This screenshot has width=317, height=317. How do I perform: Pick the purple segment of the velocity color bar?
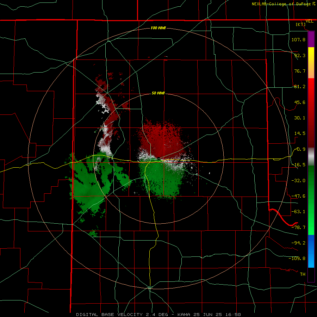point(311,39)
